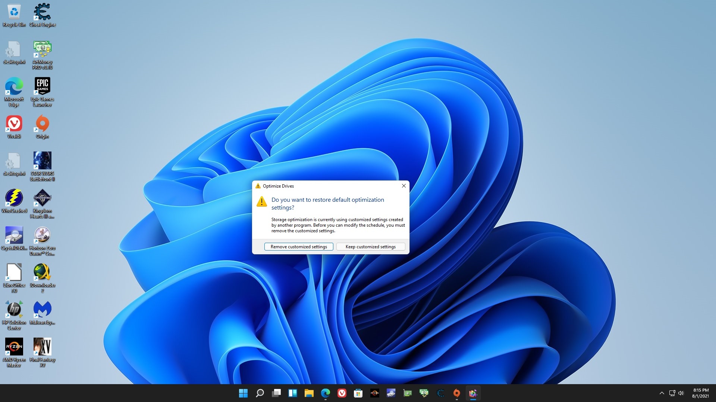
Task: Select the Origin desktop shortcut
Action: [42, 127]
